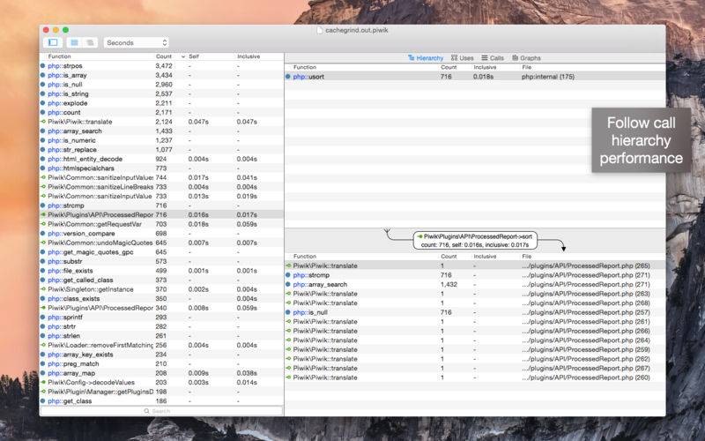
Task: Click the green arrow icon beside Piwik\Common::sanitizeInputValues
Action: (43, 177)
